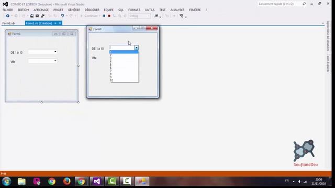Screen dimensions: 335x188
Task: Stop debugging with the red square
Action: (109, 16)
